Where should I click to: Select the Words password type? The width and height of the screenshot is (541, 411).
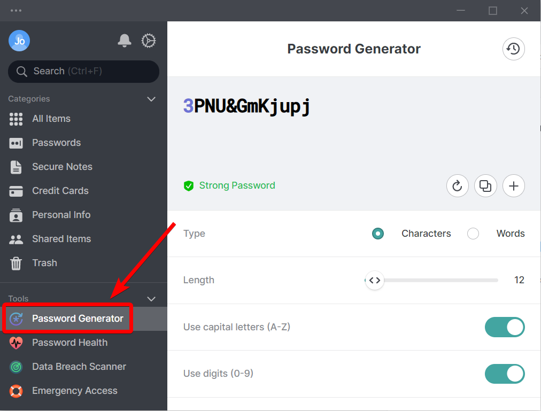pyautogui.click(x=473, y=234)
